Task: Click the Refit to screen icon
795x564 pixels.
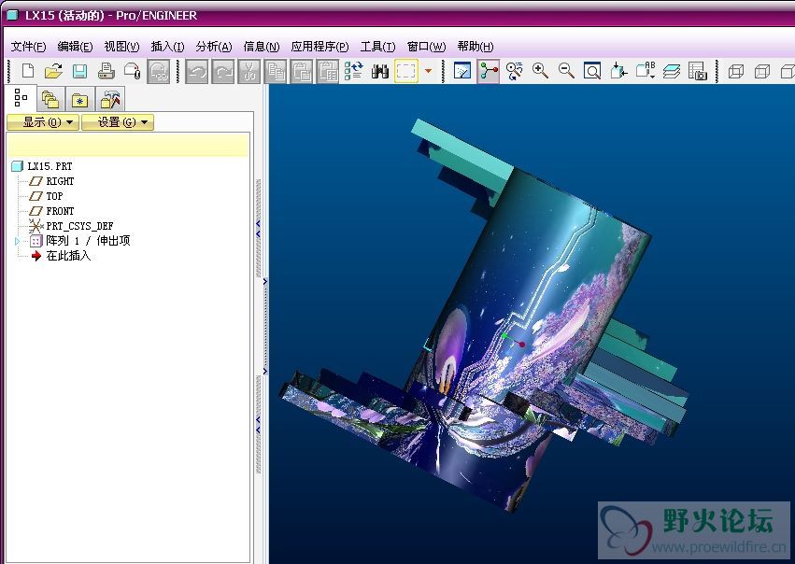Action: pyautogui.click(x=592, y=71)
